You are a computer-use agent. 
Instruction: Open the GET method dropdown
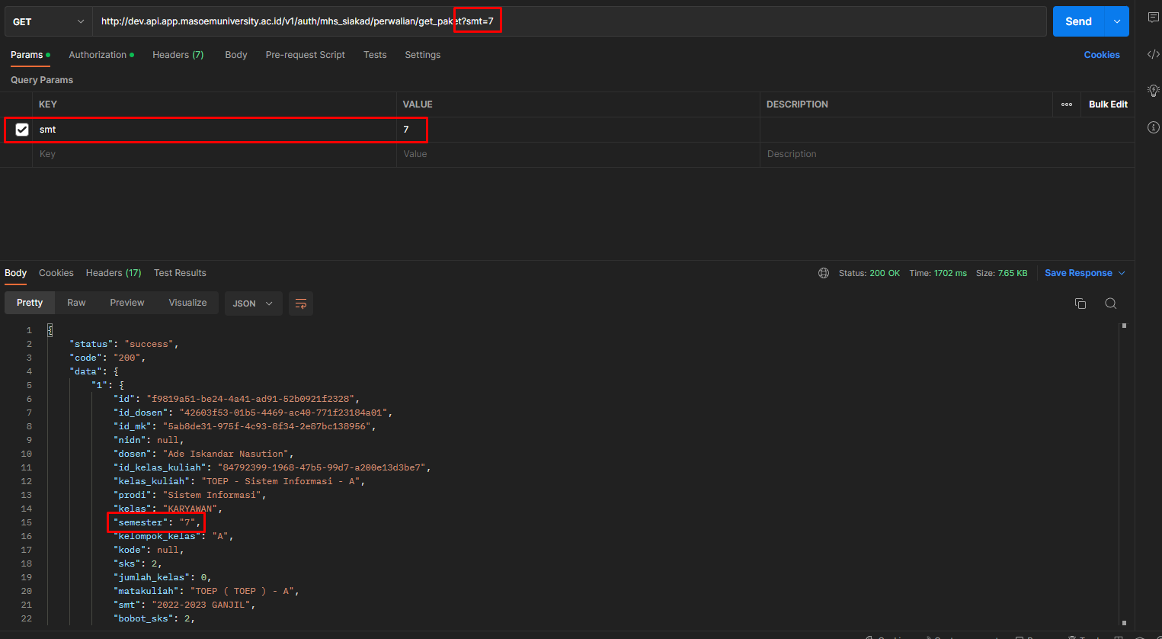48,21
